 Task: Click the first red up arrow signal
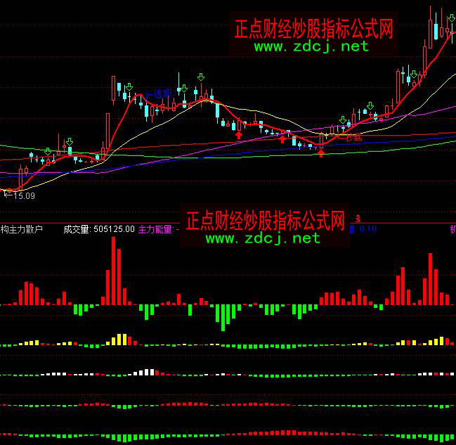click(239, 134)
